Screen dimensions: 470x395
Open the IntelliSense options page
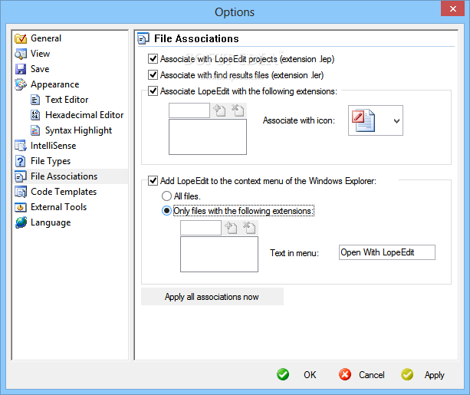(x=54, y=146)
